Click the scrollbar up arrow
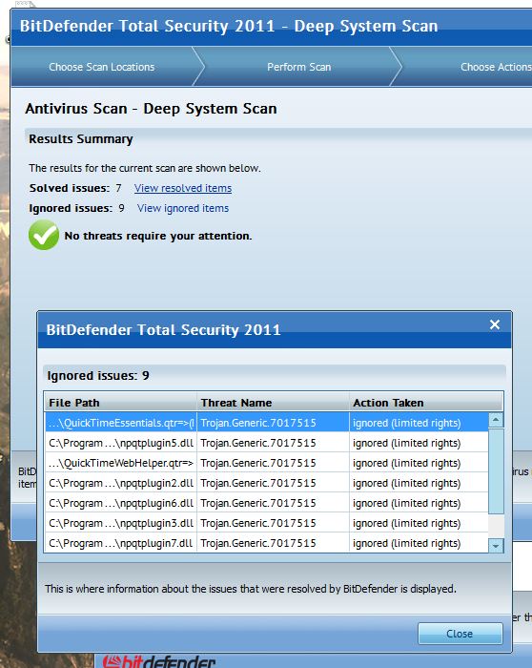The height and width of the screenshot is (668, 532). (496, 420)
